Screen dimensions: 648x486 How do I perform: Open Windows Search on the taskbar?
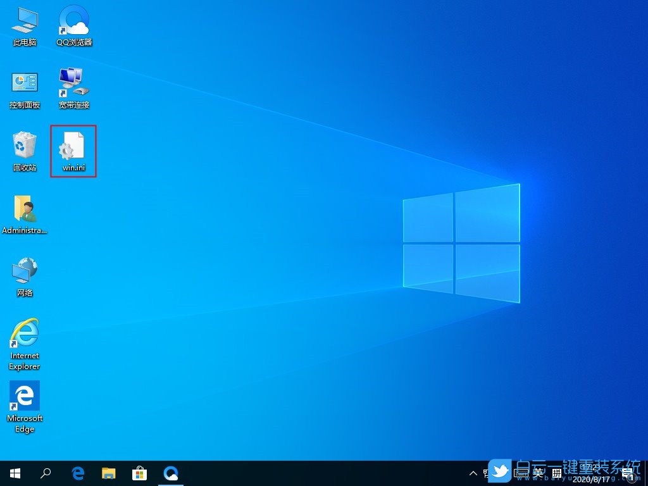[45, 473]
